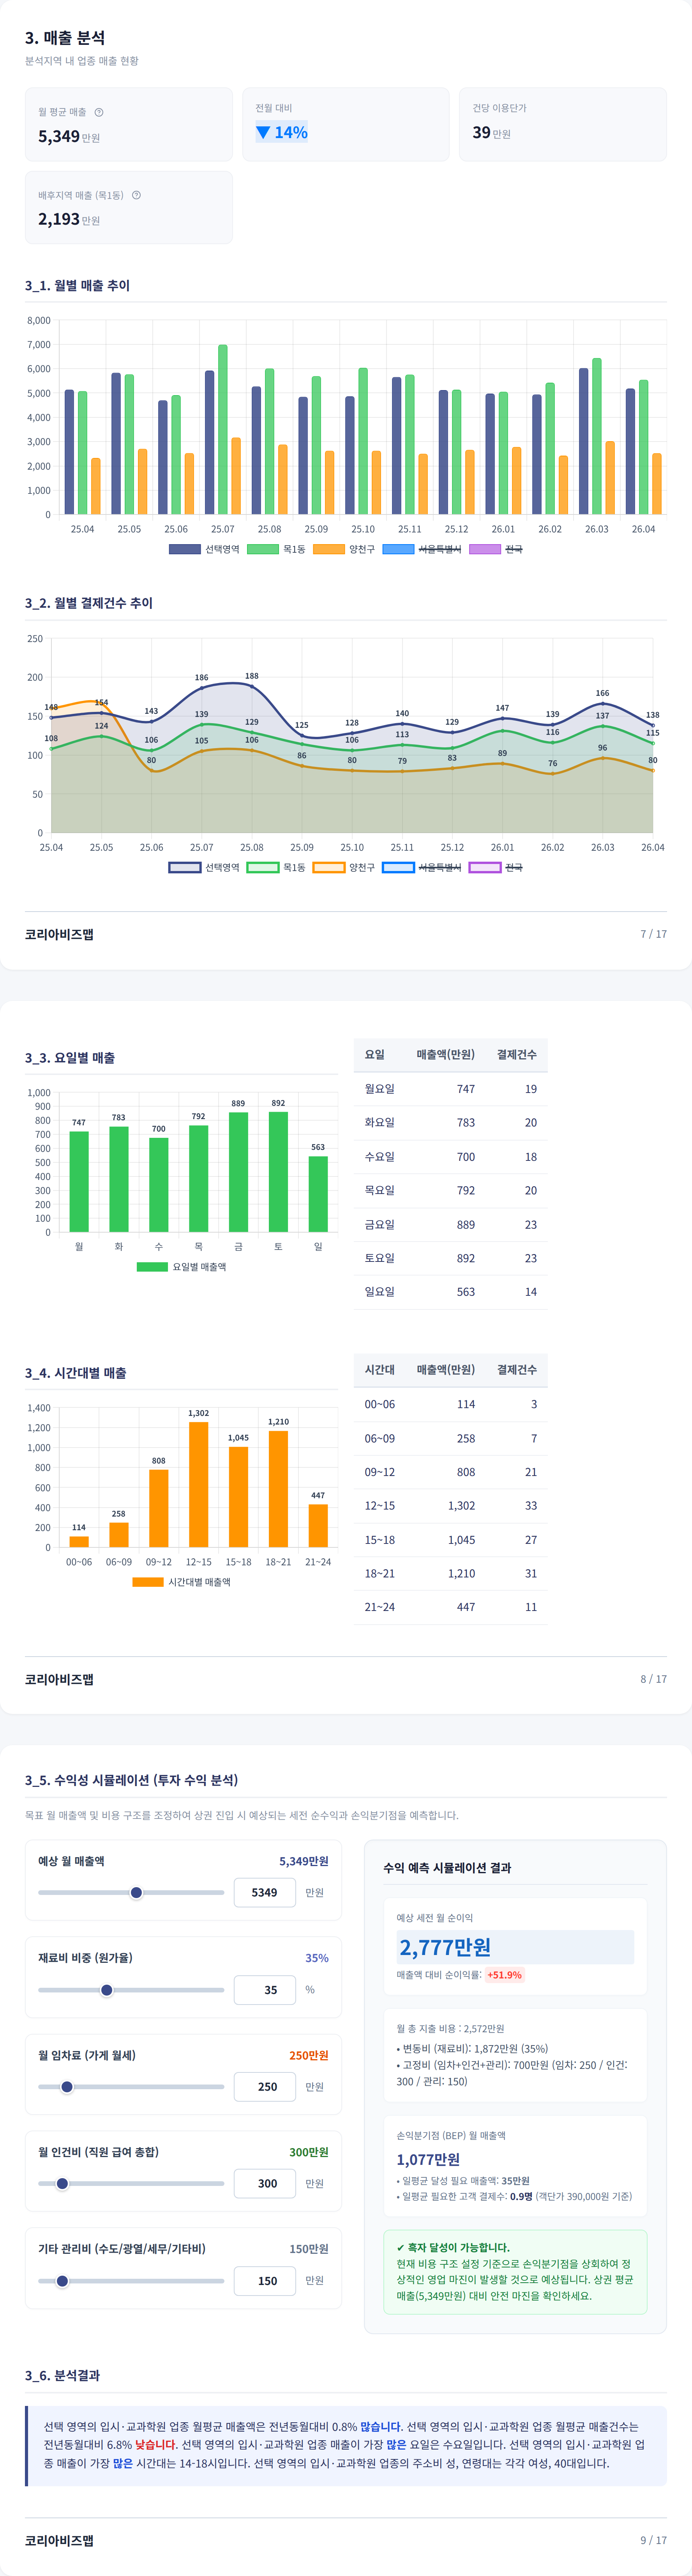Click the 기타 관리비 input showing 150
This screenshot has height=2576, width=692.
coord(265,2281)
